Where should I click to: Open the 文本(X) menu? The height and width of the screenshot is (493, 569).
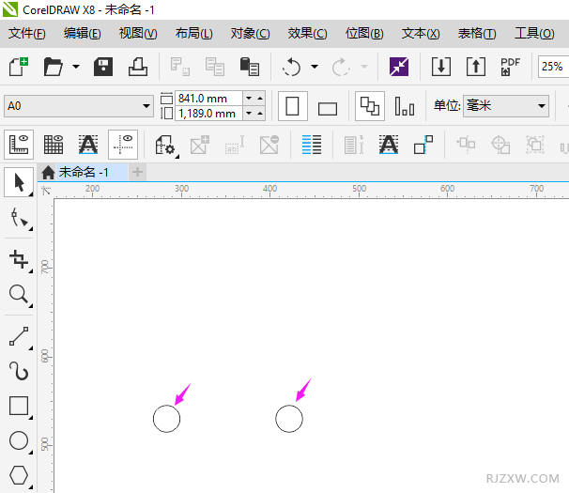click(421, 34)
